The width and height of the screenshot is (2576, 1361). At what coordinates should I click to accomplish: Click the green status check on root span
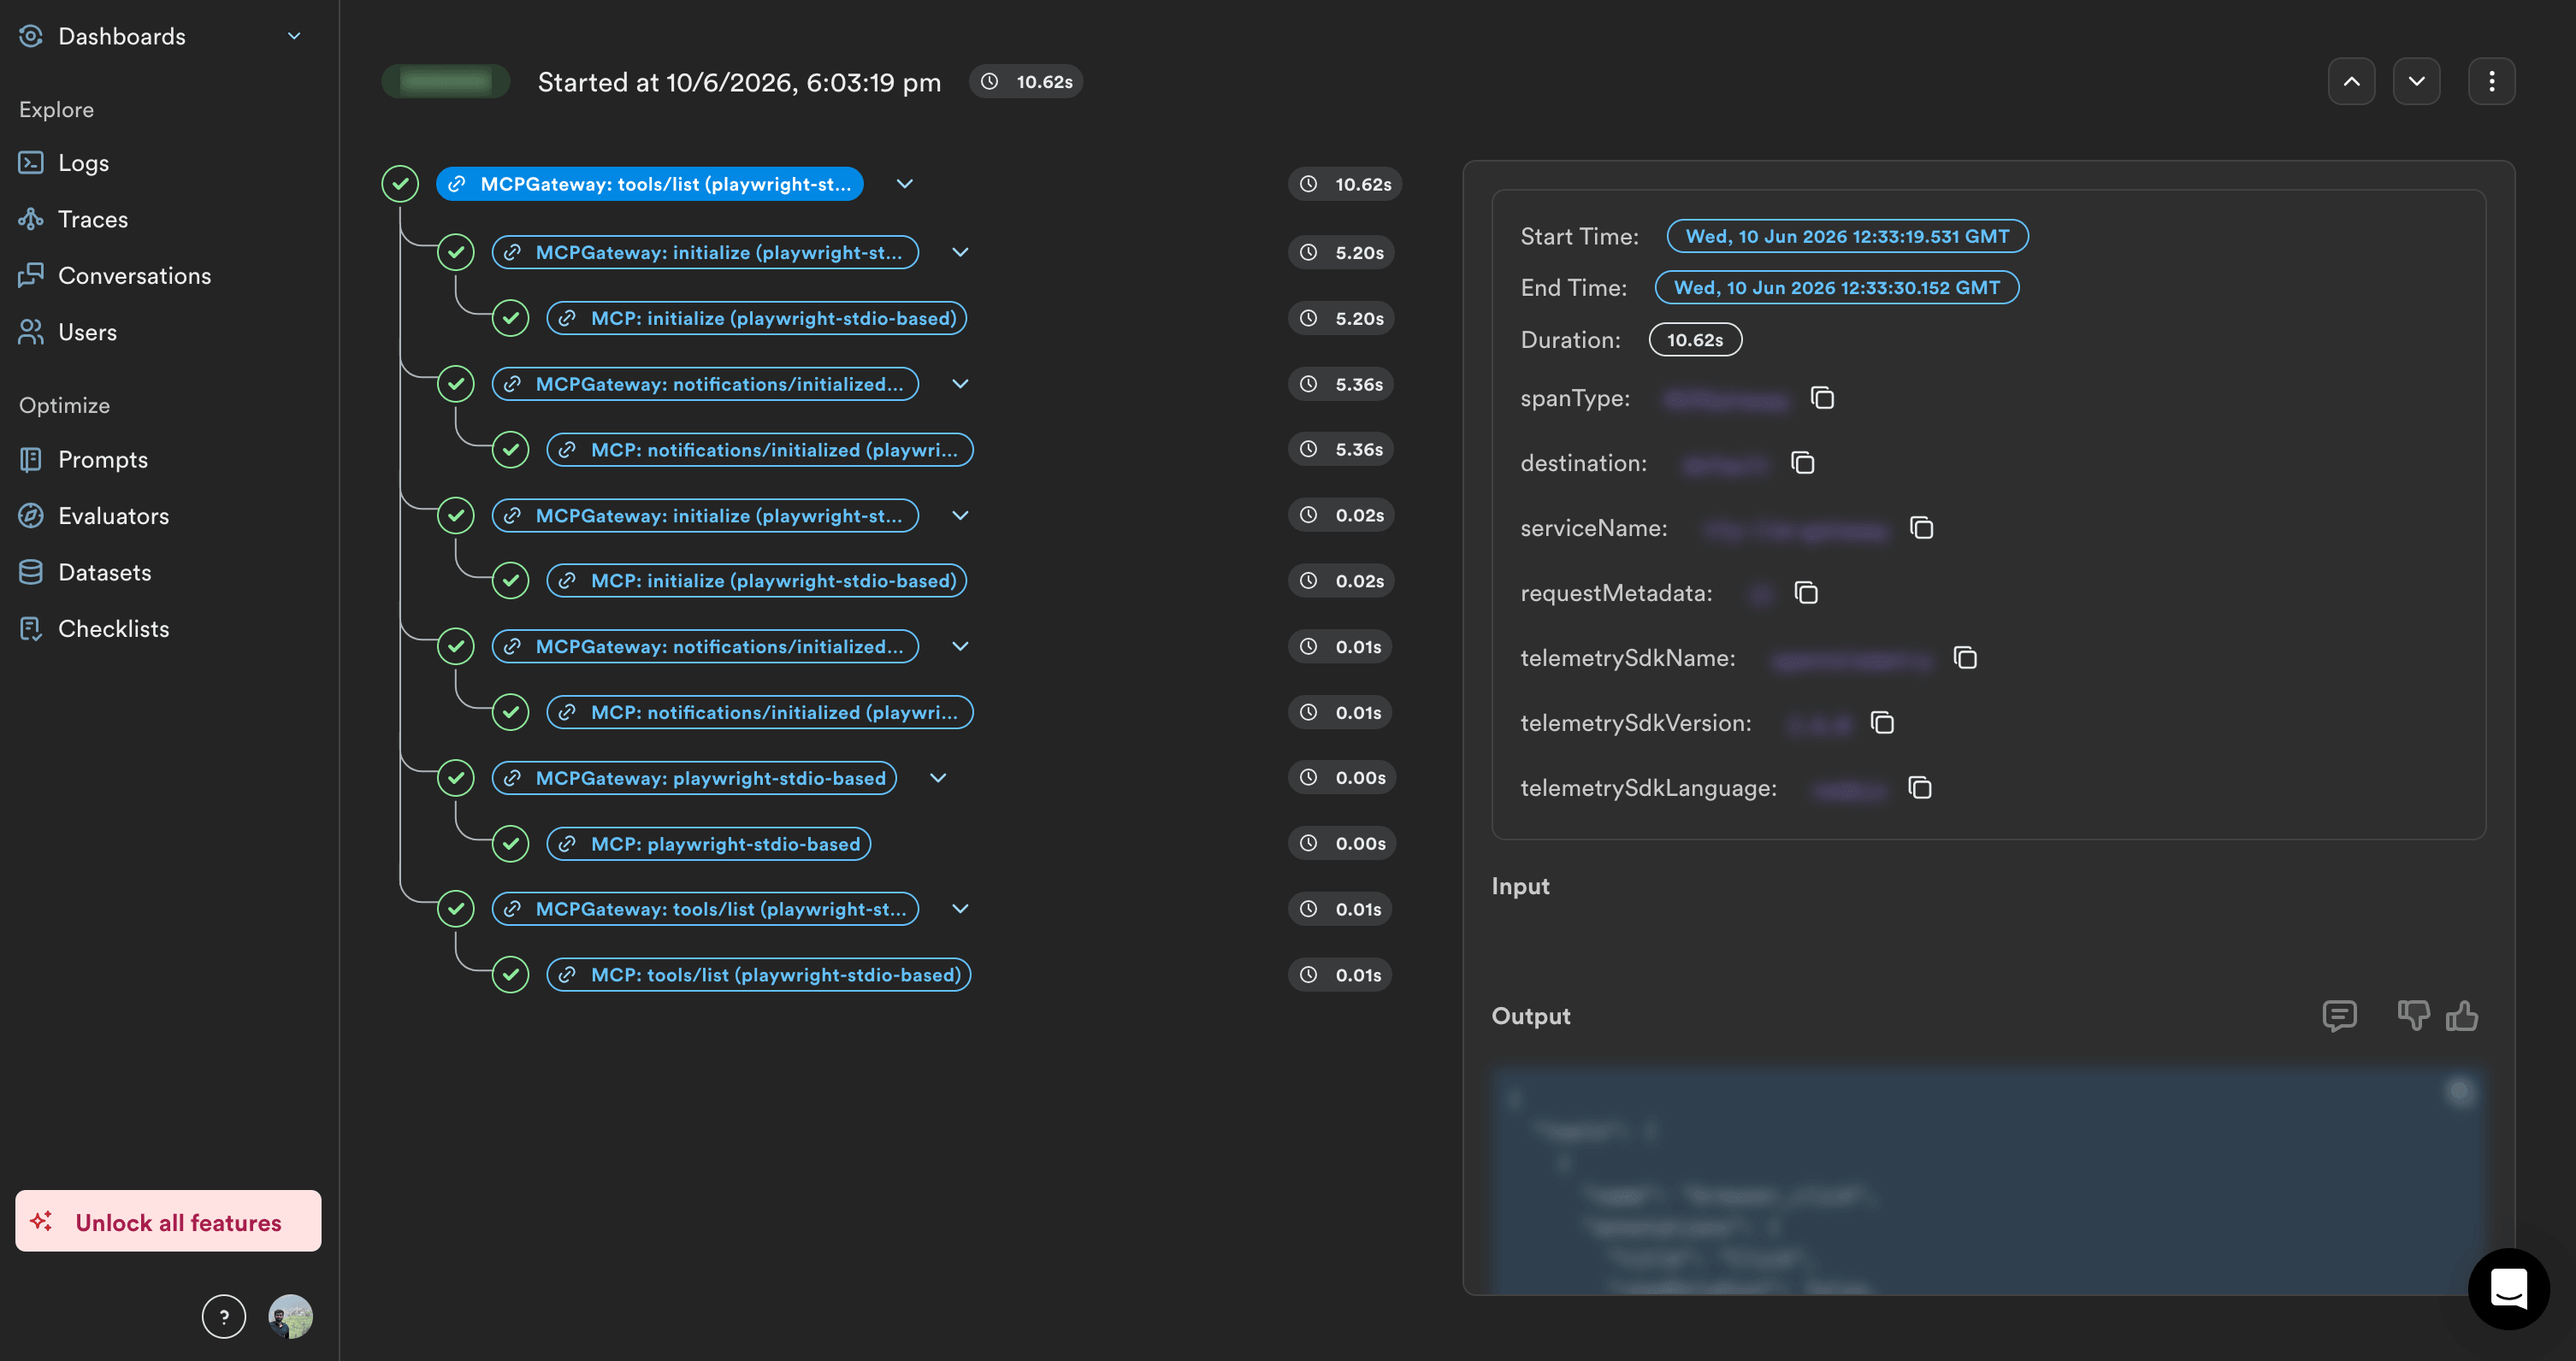point(400,184)
